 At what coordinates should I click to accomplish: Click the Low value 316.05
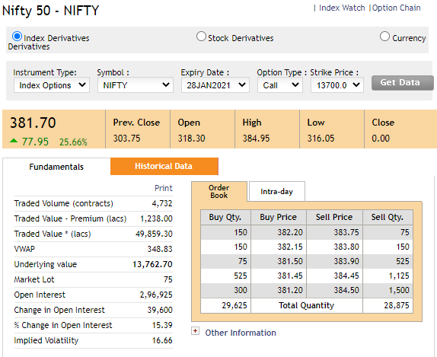(x=321, y=139)
